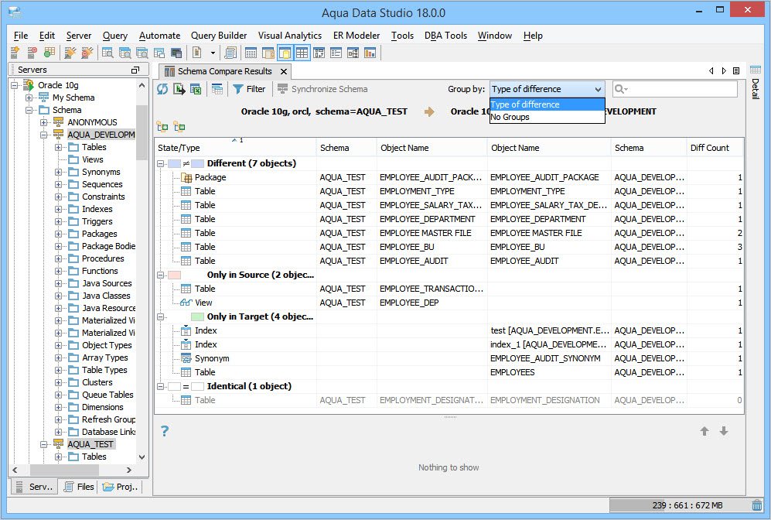Expand the Triggers folder node
771x520 pixels.
tap(58, 221)
